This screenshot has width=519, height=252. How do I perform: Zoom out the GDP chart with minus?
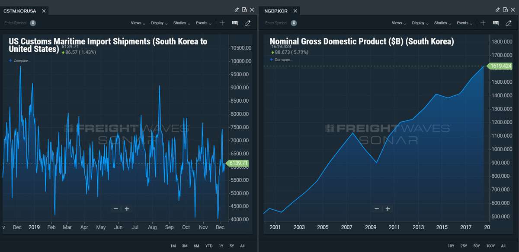[377, 209]
